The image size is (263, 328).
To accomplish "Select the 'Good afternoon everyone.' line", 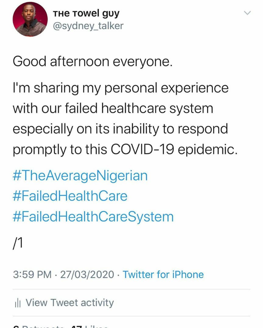I will [93, 62].
